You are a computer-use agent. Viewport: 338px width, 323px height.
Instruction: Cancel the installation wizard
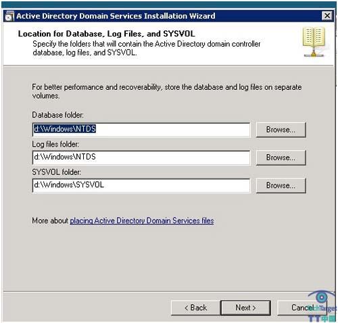click(302, 307)
